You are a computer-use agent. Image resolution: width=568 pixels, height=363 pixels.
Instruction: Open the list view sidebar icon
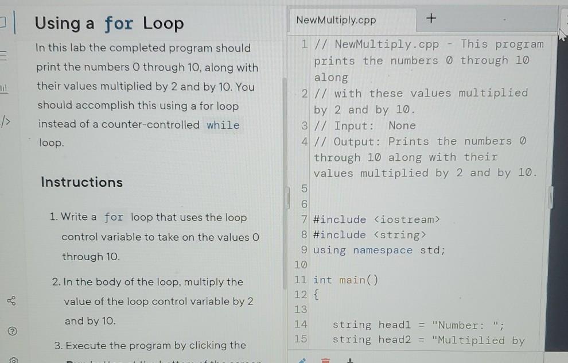[3, 56]
